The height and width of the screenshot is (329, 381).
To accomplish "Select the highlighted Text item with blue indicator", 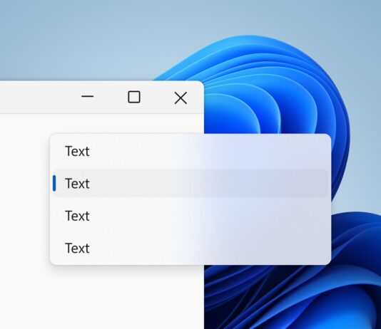I will (x=190, y=183).
